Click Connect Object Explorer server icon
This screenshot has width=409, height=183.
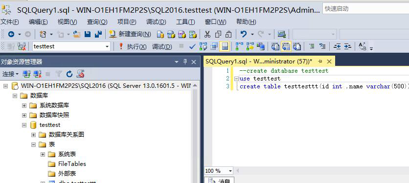[26, 74]
